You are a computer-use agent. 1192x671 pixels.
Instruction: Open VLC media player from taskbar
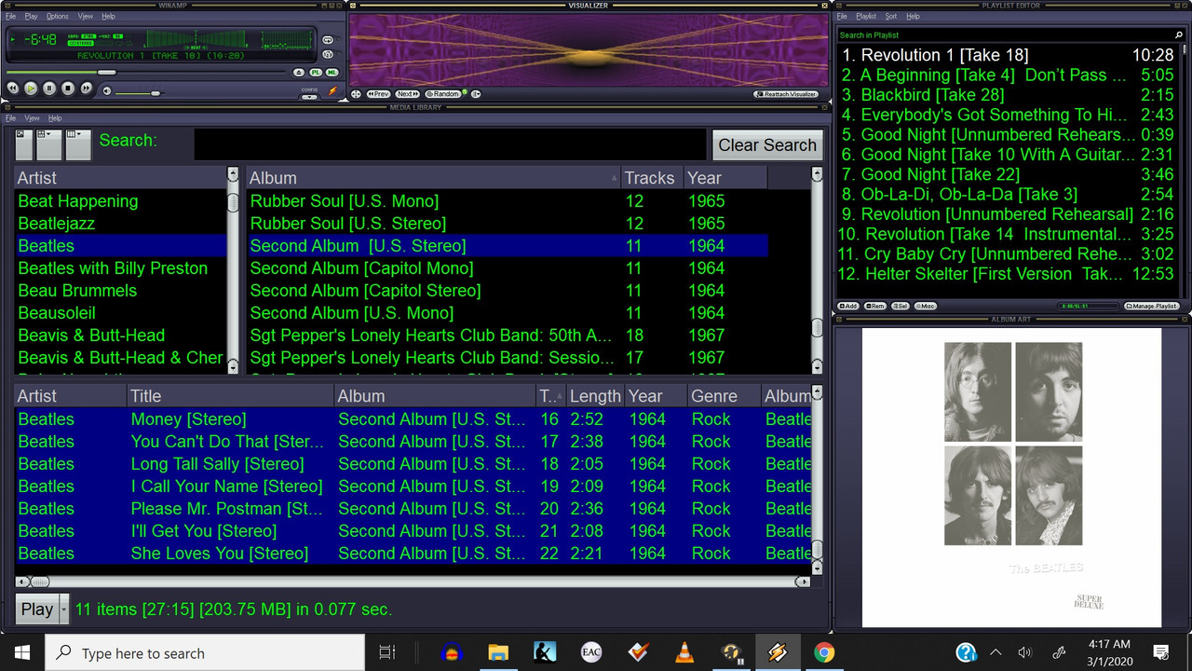tap(684, 652)
